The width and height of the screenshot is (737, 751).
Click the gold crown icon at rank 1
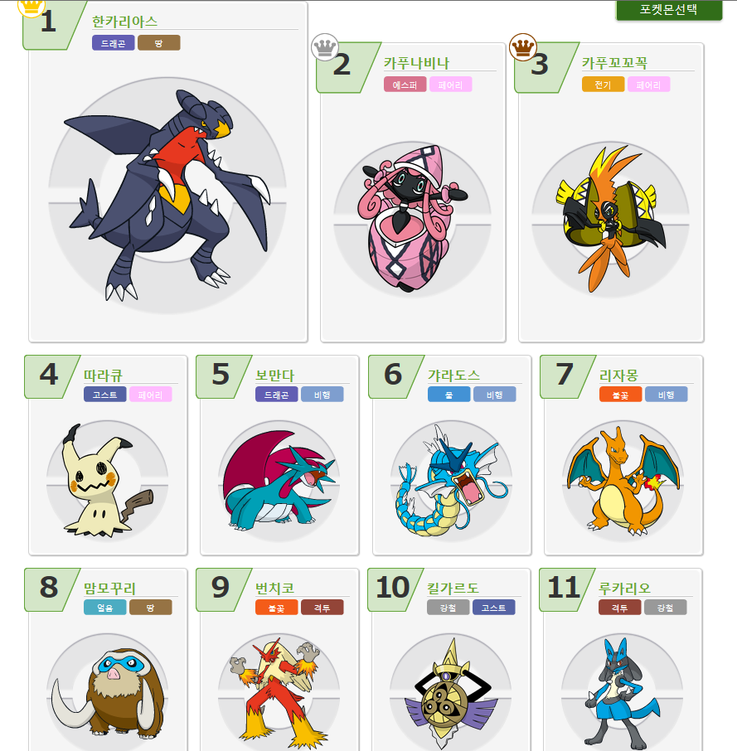(x=32, y=7)
